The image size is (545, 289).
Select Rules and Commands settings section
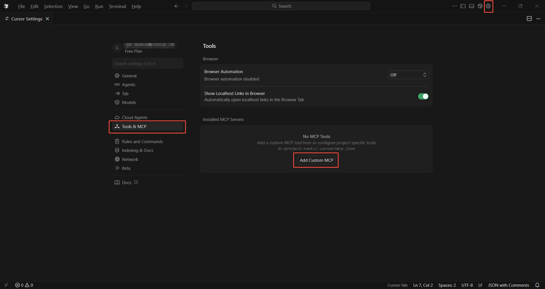[142, 141]
